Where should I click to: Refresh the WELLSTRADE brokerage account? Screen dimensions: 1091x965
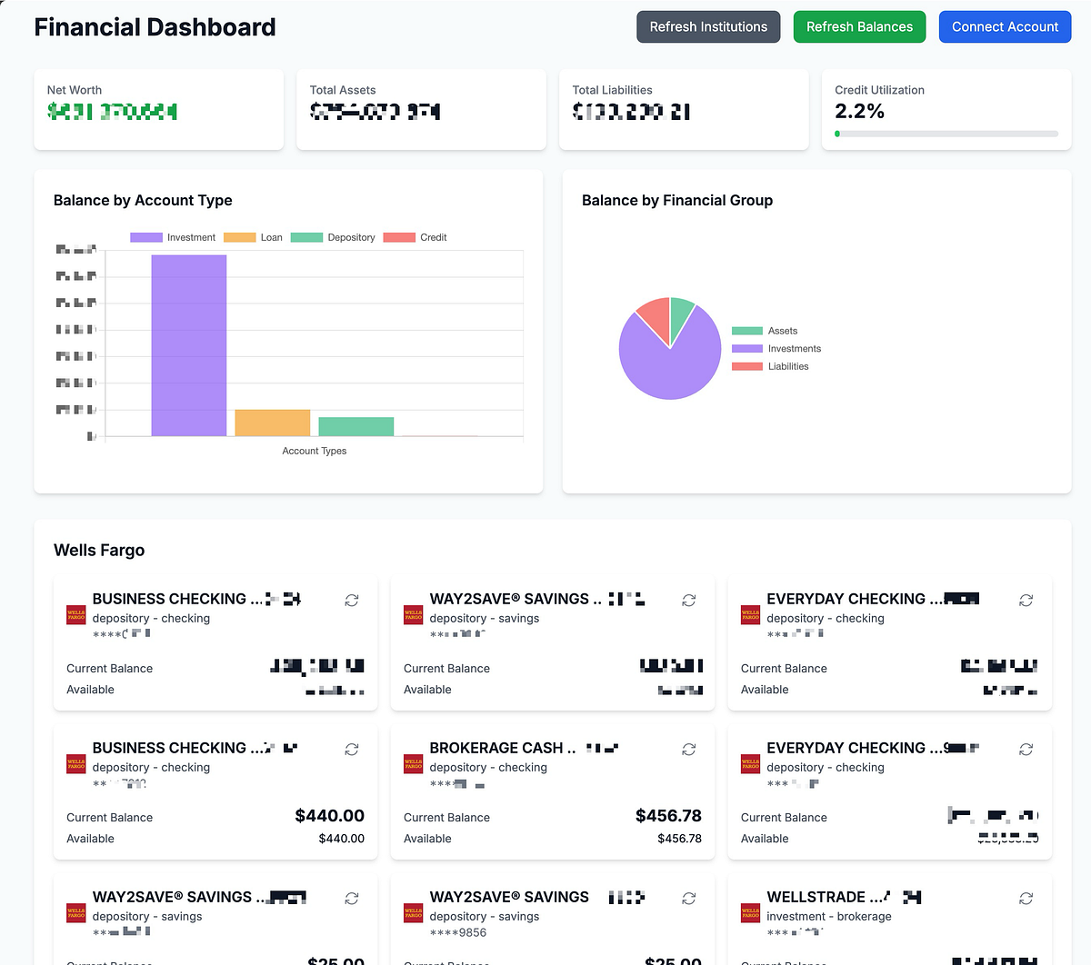coord(1026,899)
